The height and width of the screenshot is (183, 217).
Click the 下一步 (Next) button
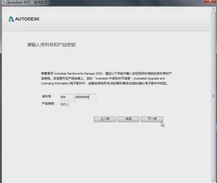click(x=152, y=119)
